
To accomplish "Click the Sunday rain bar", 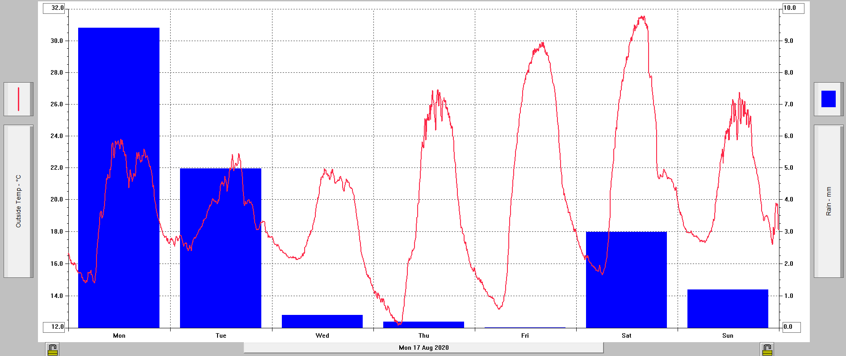I will tap(728, 309).
